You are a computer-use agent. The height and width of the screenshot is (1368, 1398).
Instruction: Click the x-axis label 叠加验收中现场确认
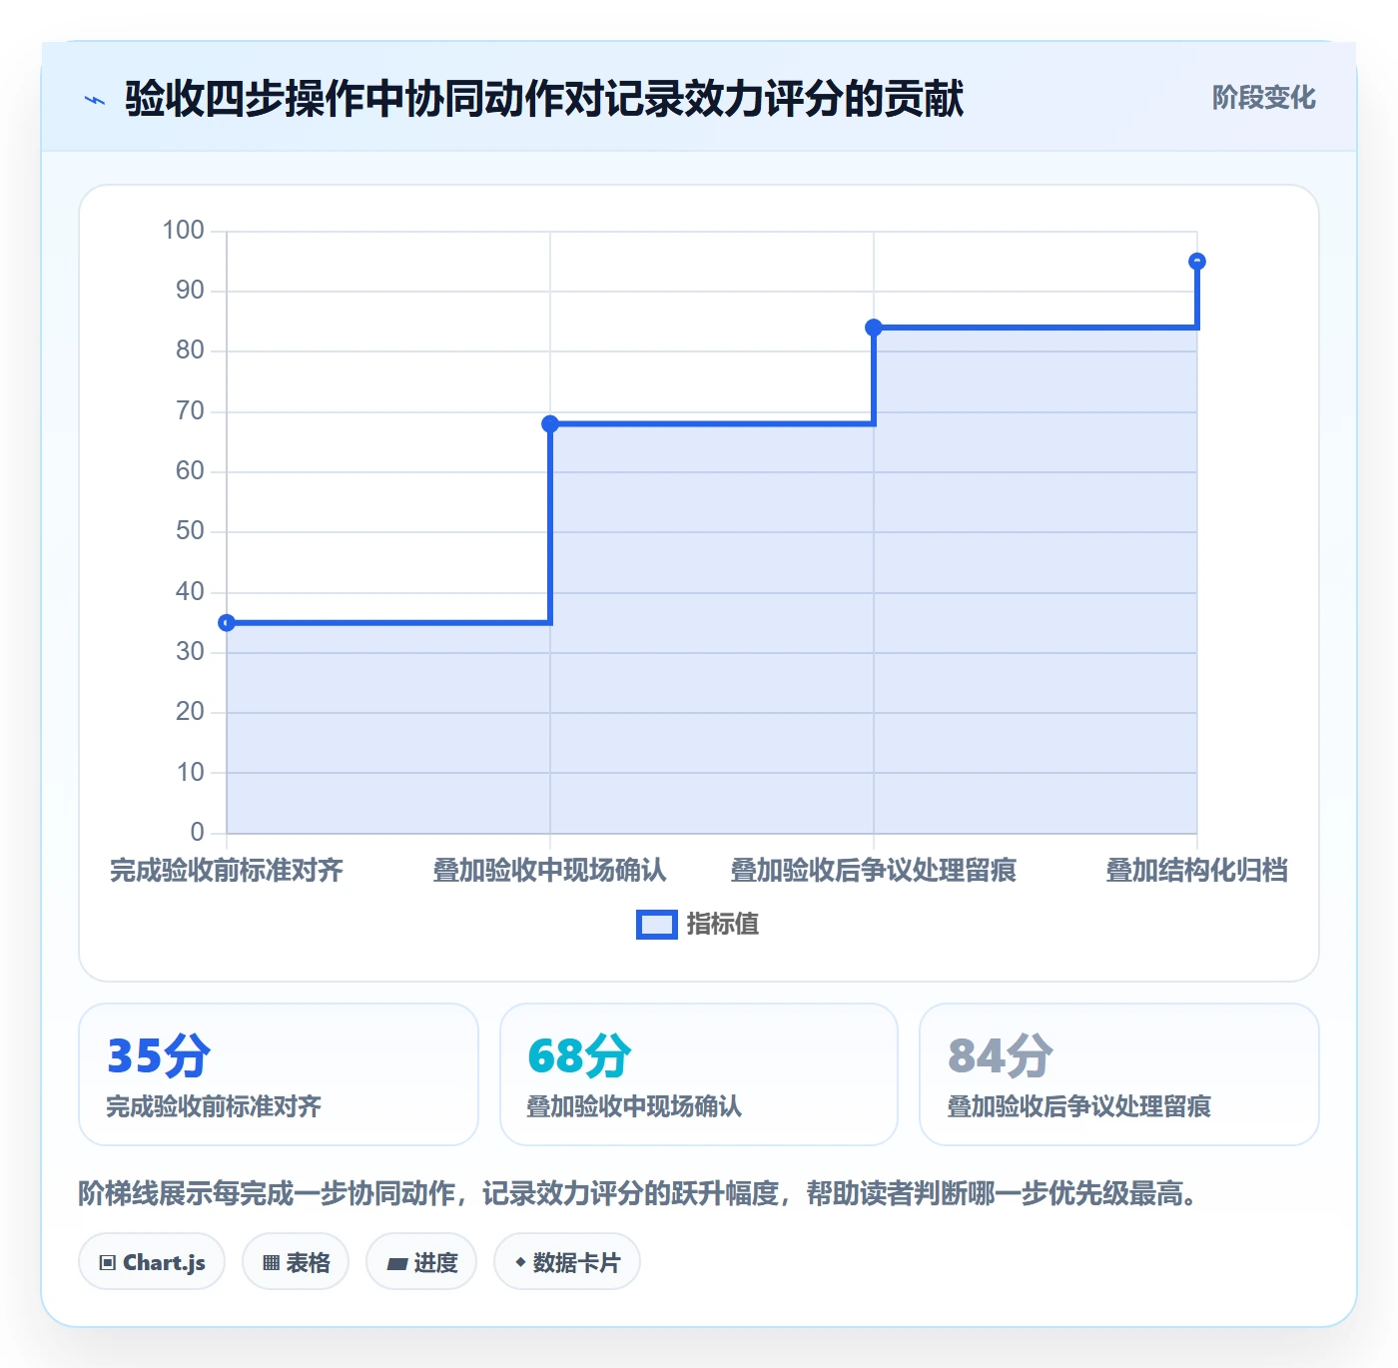click(x=550, y=871)
